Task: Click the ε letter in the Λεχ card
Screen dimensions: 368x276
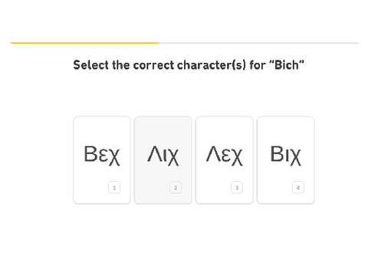Action: pos(226,156)
